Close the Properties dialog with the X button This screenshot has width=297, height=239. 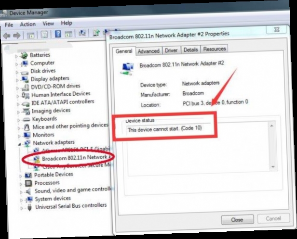[x=277, y=29]
